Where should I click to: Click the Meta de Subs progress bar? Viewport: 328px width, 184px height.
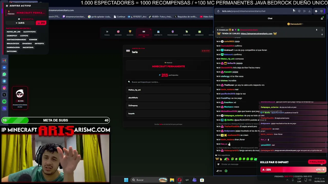56,120
